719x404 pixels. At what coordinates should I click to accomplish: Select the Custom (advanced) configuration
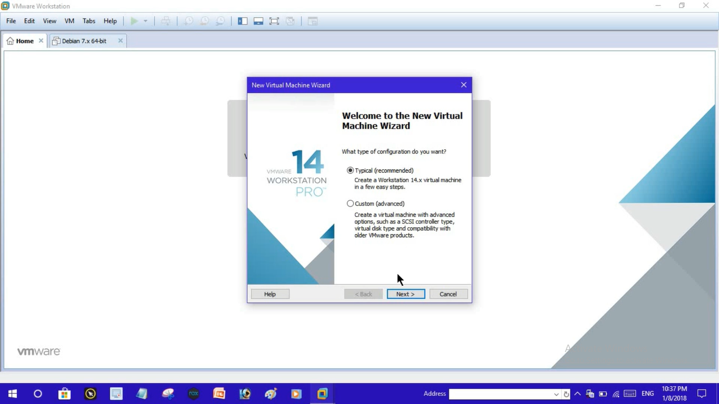tap(350, 203)
